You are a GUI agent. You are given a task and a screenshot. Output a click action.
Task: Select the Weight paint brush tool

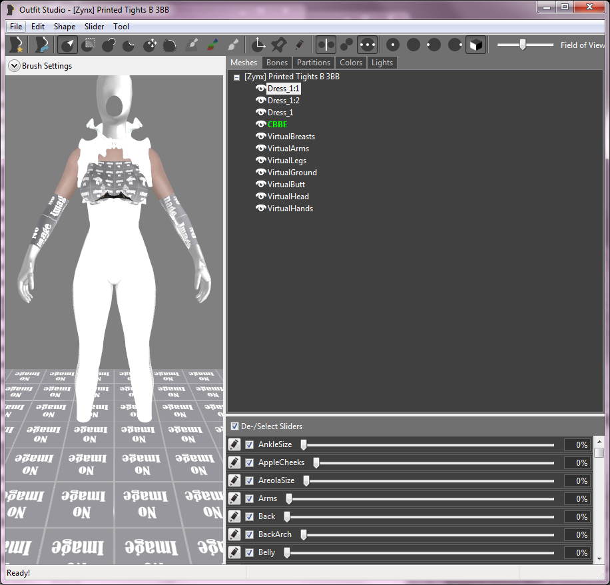coord(191,45)
